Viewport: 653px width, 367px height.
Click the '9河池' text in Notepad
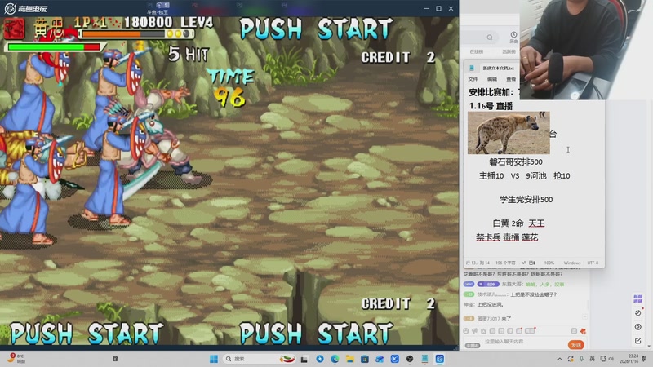pyautogui.click(x=536, y=176)
